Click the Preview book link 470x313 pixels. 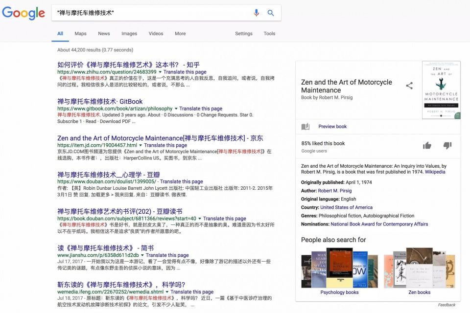(332, 126)
